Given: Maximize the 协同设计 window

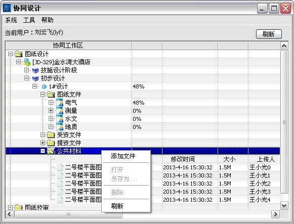Looking at the screenshot, I should pos(274,9).
